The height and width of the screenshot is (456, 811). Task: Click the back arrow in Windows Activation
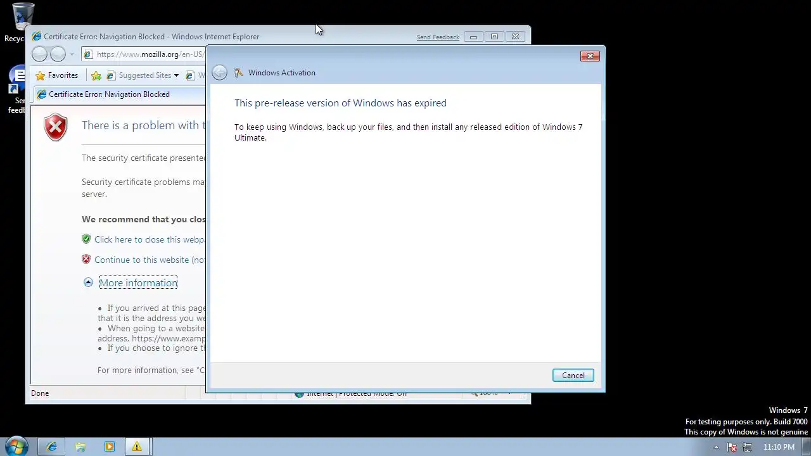tap(219, 72)
